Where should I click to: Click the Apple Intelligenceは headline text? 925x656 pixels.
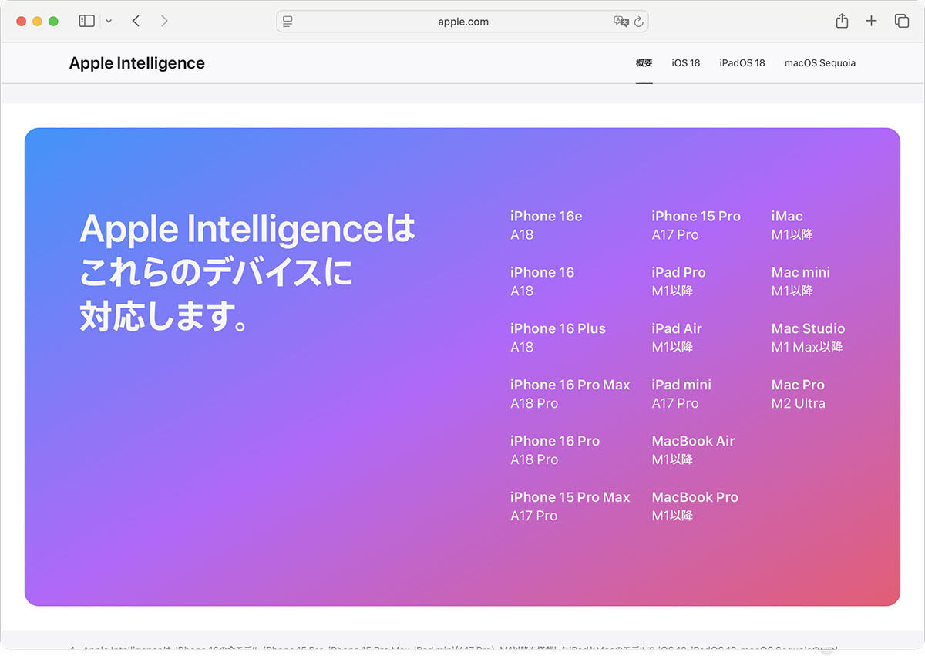pos(247,229)
